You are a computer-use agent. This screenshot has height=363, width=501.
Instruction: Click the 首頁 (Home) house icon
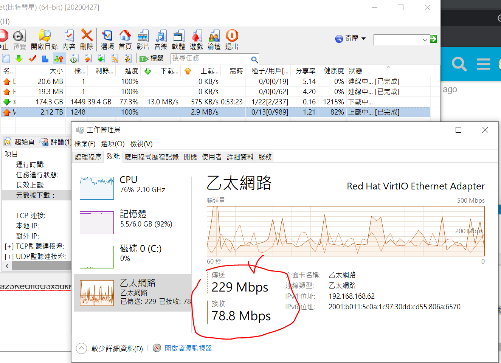(x=125, y=40)
